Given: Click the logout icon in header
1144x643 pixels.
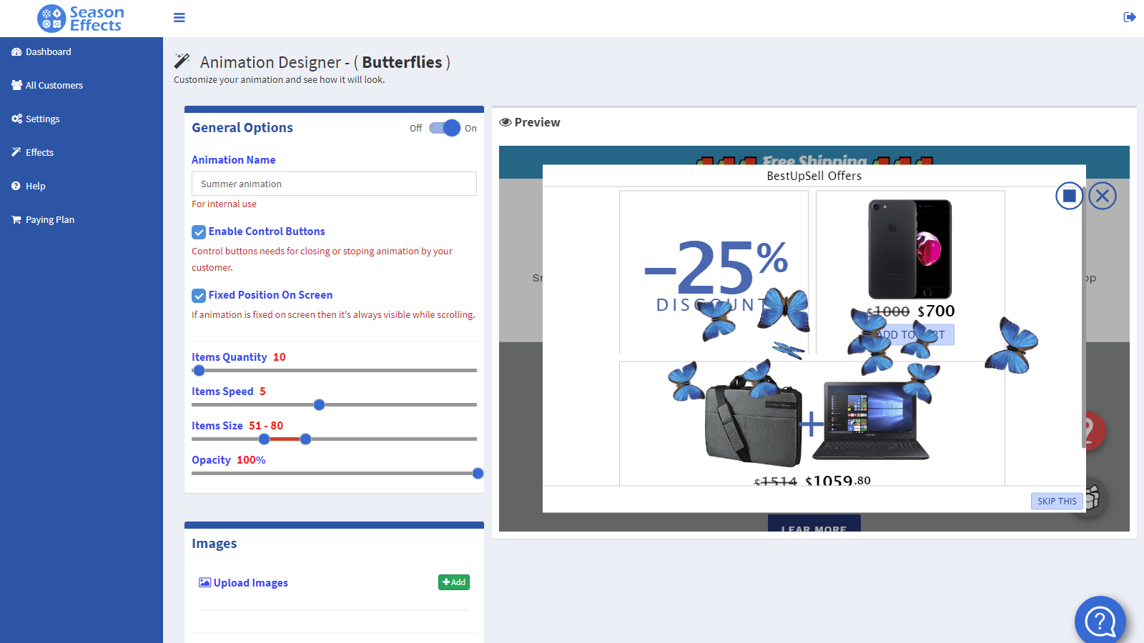Looking at the screenshot, I should [1129, 17].
